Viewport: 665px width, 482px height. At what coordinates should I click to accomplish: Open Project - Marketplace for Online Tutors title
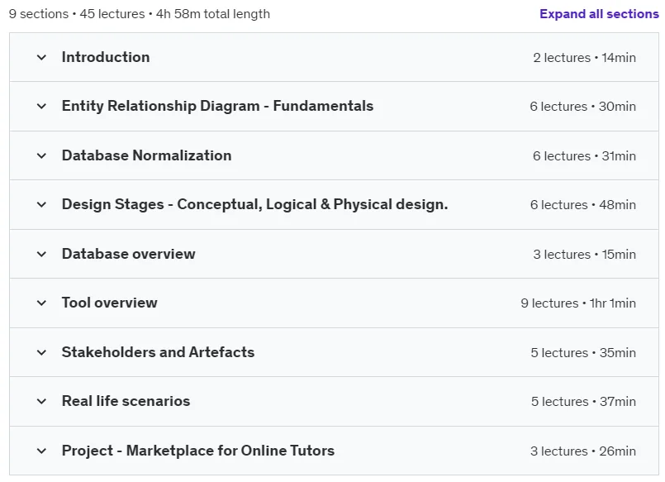pos(198,451)
